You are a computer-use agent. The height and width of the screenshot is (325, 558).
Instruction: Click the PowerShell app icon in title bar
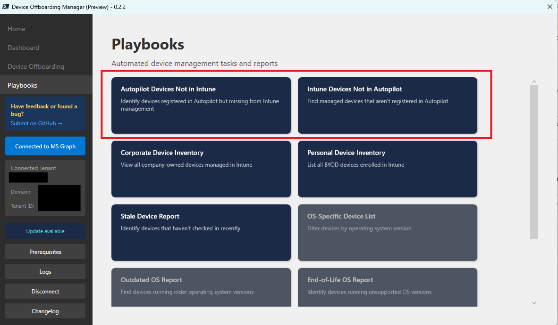tap(6, 7)
